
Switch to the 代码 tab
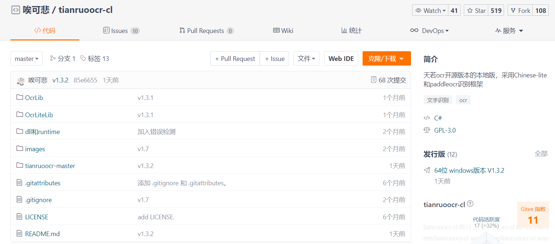(x=45, y=31)
